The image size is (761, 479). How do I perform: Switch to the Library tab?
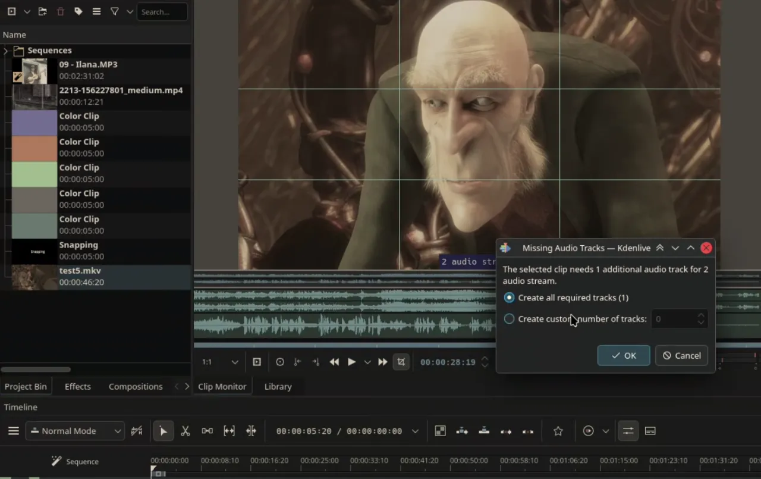coord(278,386)
